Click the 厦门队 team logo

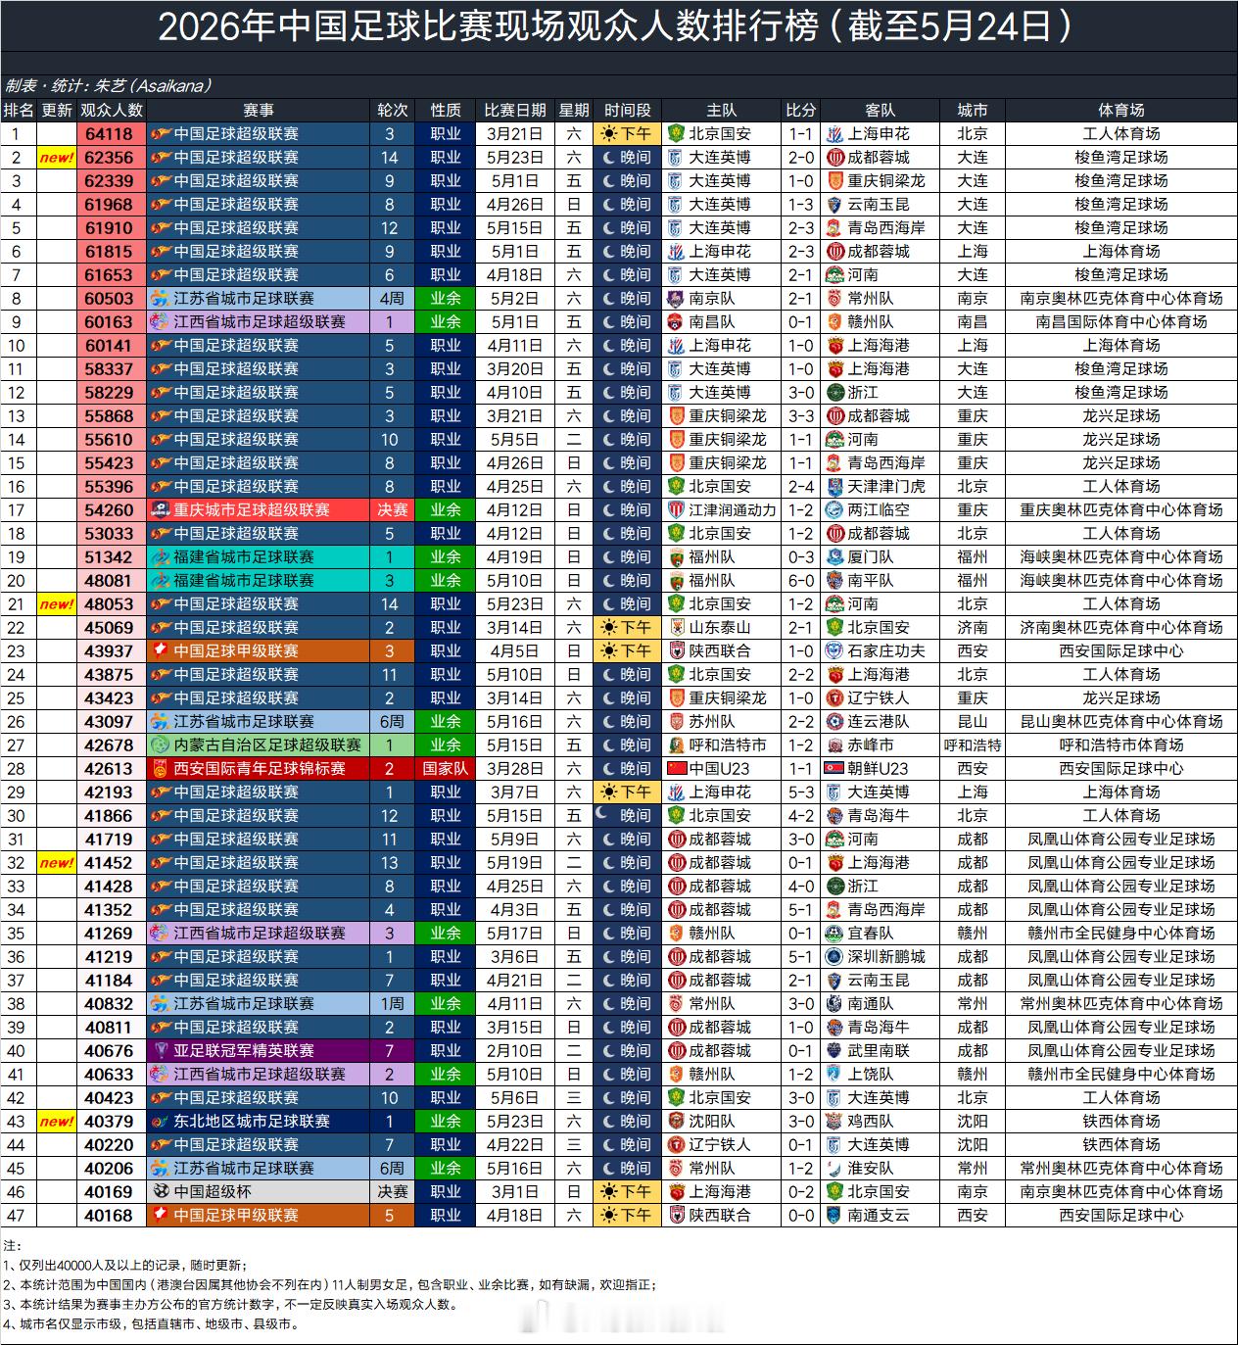[834, 557]
